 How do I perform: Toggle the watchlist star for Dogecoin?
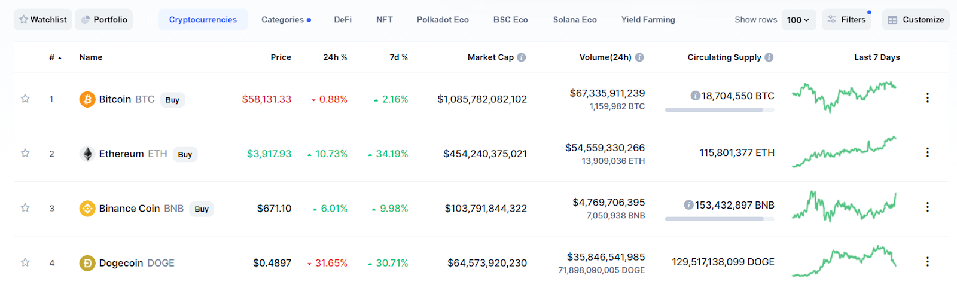pos(25,262)
